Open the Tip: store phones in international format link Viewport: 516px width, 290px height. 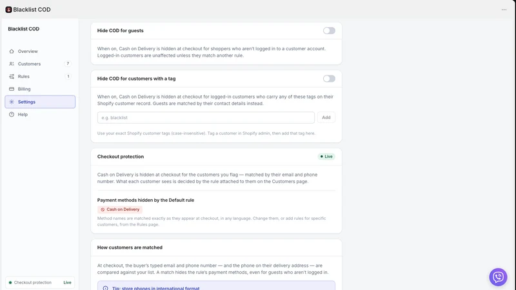155,288
